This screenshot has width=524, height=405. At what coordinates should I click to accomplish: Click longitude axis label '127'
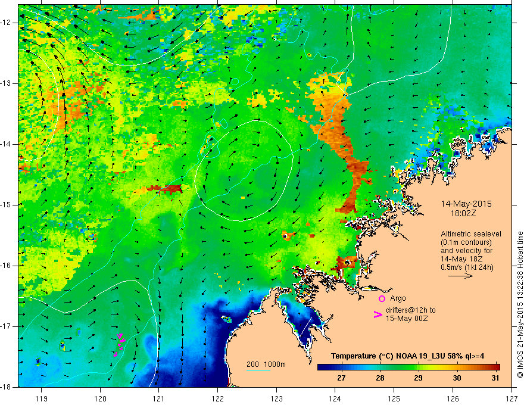(x=511, y=398)
